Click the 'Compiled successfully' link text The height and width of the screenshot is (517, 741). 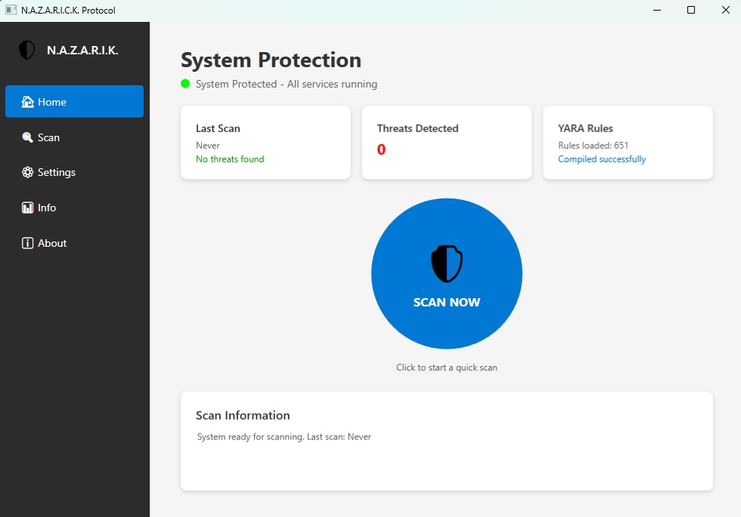coord(602,159)
